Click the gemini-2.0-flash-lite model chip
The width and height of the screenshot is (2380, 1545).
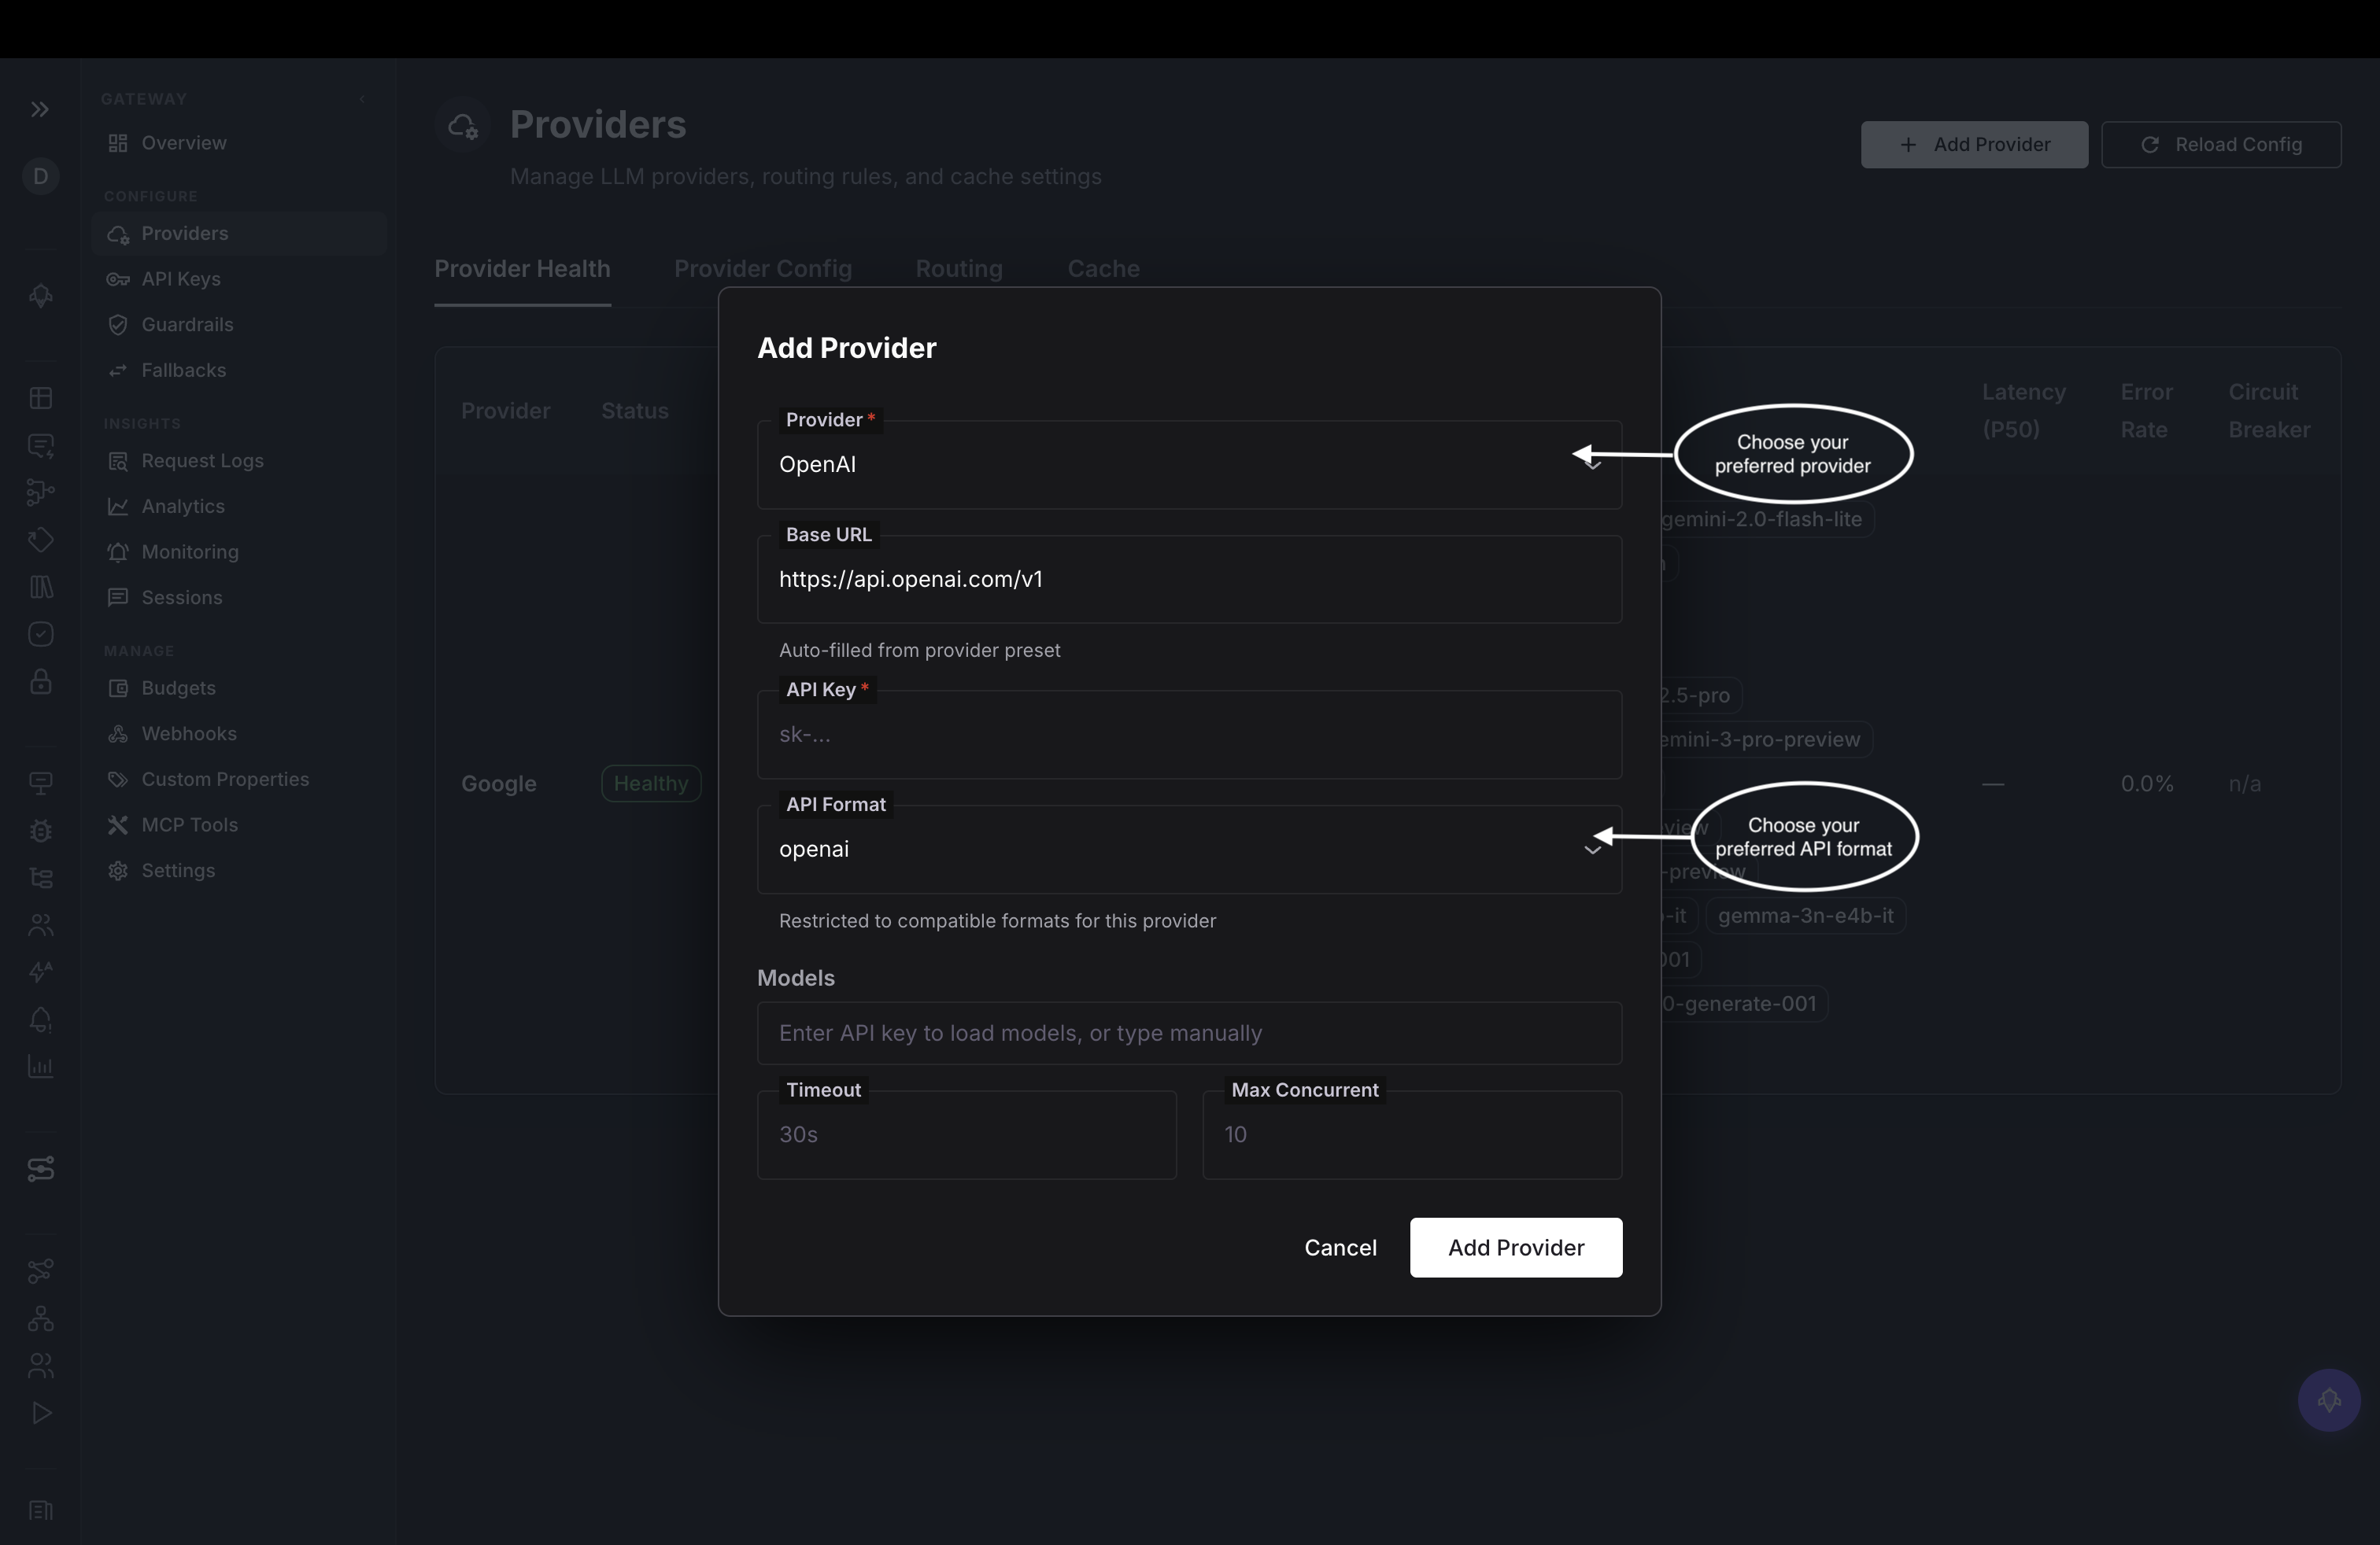point(1761,520)
